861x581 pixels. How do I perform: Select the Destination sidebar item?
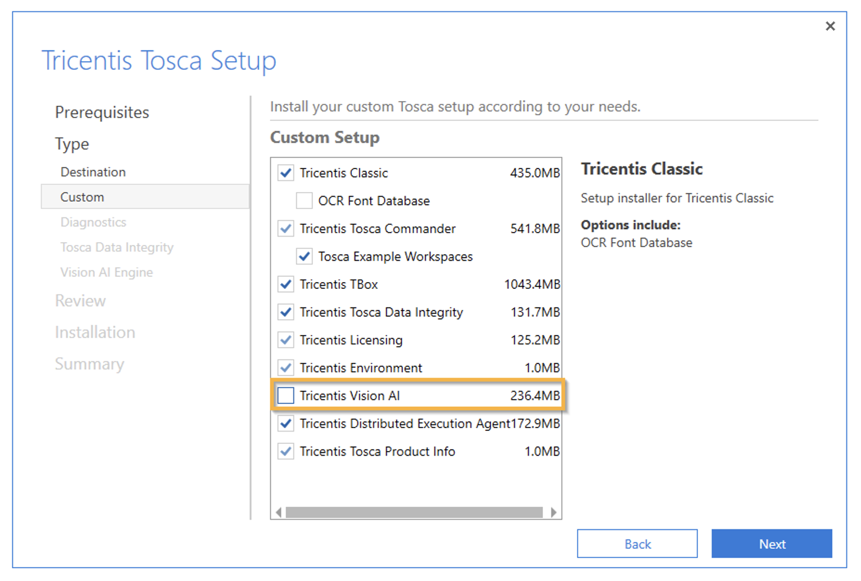coord(93,172)
